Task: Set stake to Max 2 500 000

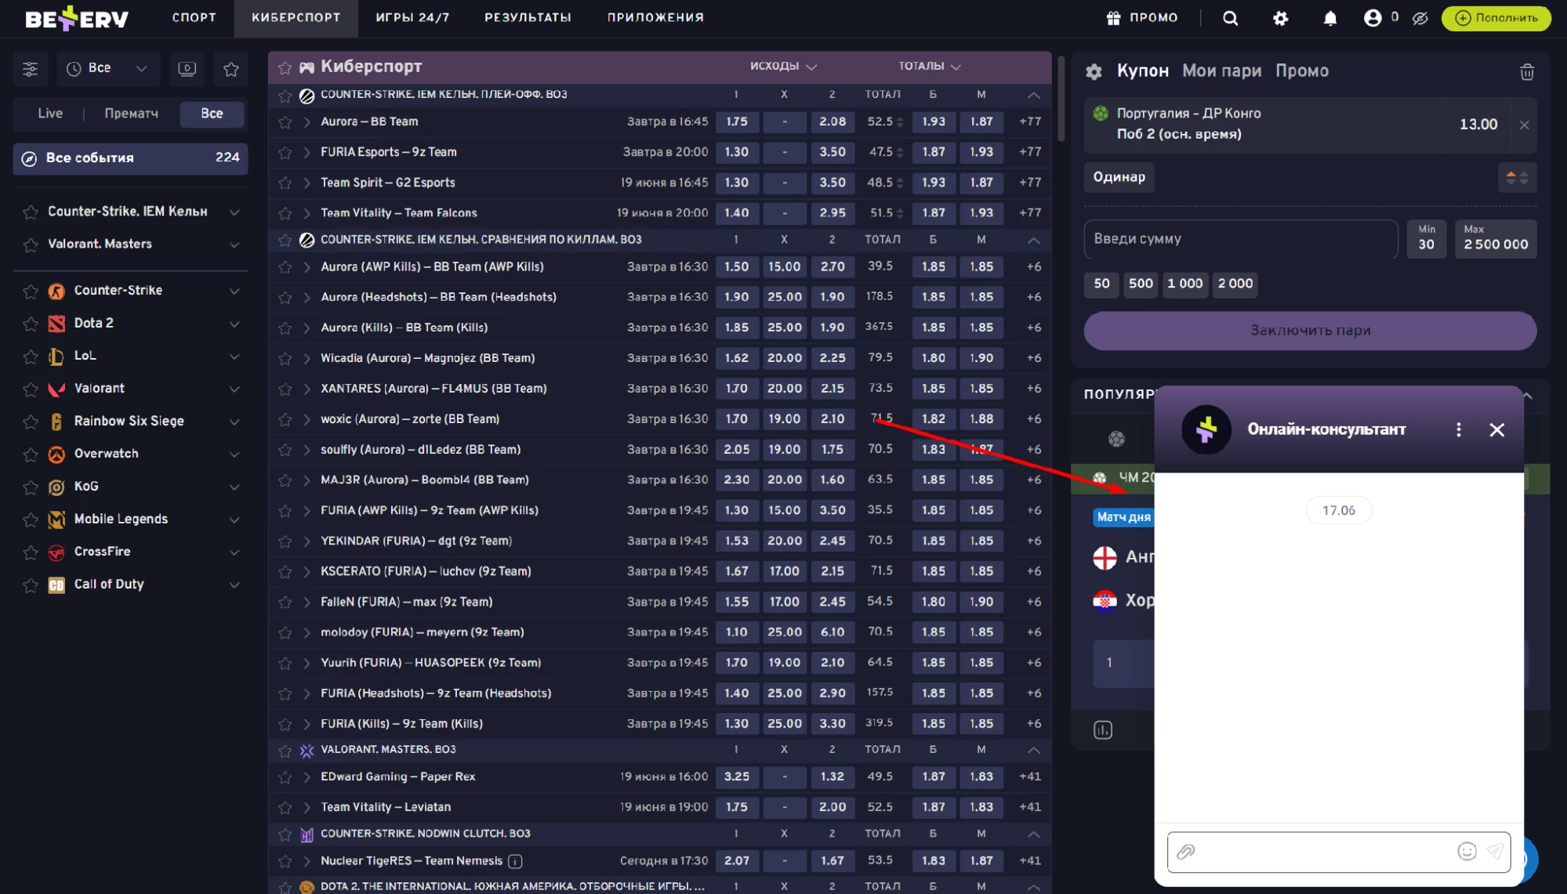Action: tap(1496, 239)
